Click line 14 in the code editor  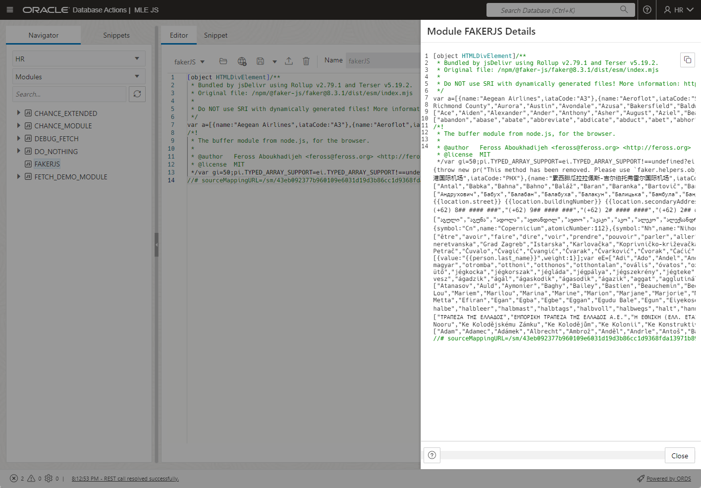[x=303, y=180]
